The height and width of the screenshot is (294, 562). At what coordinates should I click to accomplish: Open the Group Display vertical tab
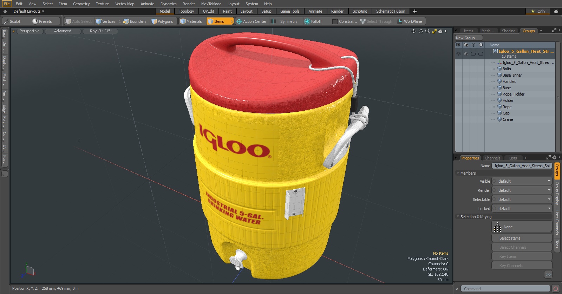pos(557,193)
